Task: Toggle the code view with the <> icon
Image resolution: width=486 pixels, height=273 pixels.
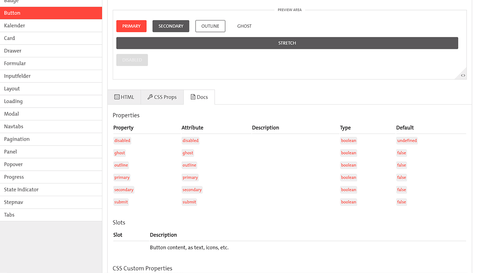Action: [x=463, y=74]
